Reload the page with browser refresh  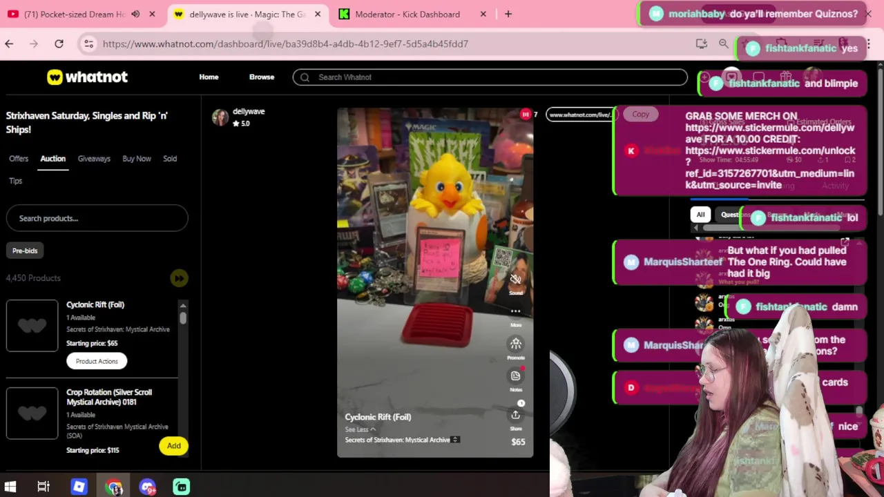[x=59, y=43]
